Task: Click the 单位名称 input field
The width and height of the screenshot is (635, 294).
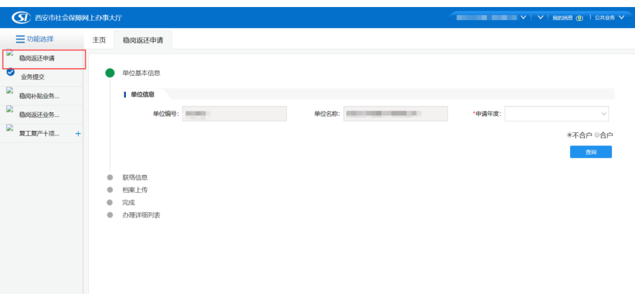Action: click(x=396, y=114)
